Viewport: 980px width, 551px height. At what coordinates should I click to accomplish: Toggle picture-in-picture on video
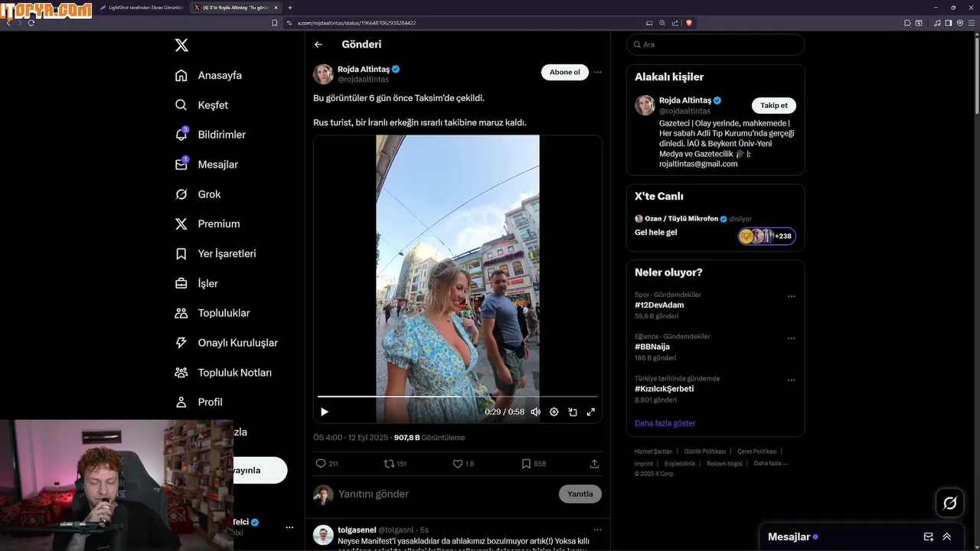pos(573,412)
